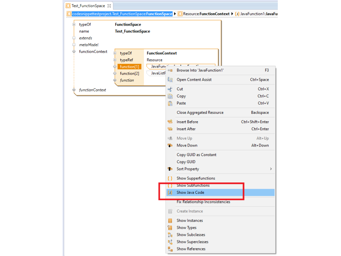The width and height of the screenshot is (341, 256).
Task: Switch to the Test_FunctionSpace editor tab
Action: pos(88,6)
